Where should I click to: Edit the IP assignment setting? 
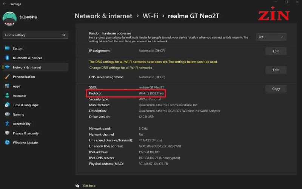pos(276,51)
